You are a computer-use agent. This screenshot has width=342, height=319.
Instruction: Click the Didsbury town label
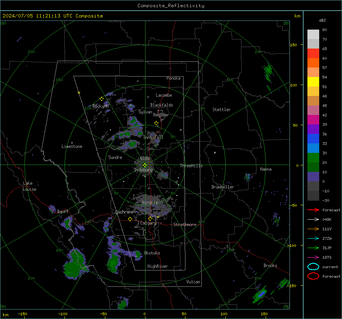pos(143,170)
